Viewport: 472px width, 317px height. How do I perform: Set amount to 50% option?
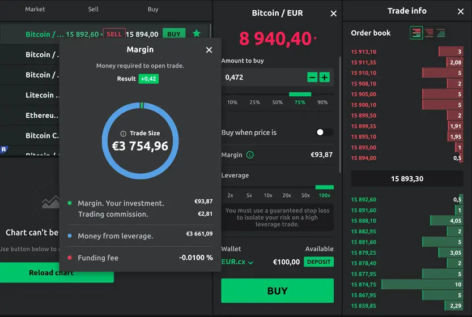(277, 102)
